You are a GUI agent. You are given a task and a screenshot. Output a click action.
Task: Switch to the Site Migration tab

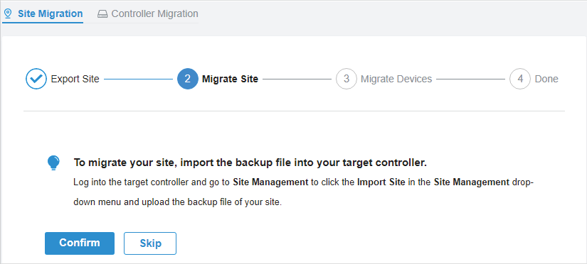43,13
